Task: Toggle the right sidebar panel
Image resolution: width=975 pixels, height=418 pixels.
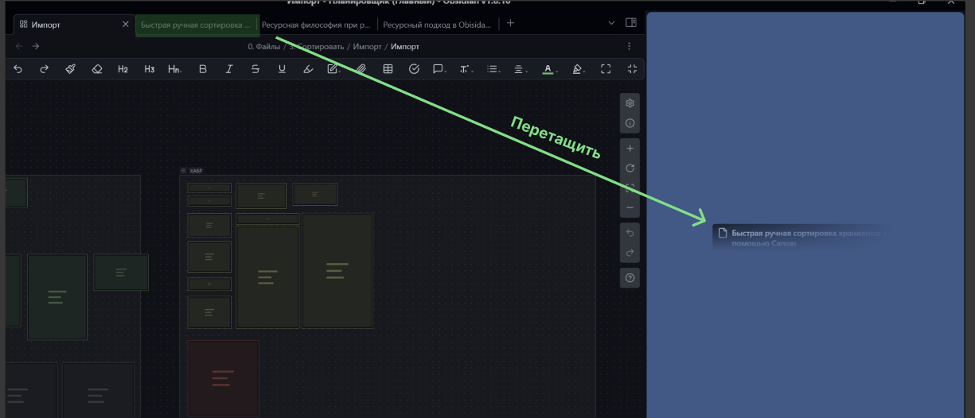Action: coord(631,23)
